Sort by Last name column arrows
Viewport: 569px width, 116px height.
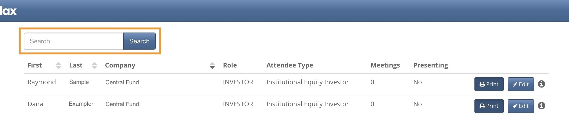click(94, 65)
